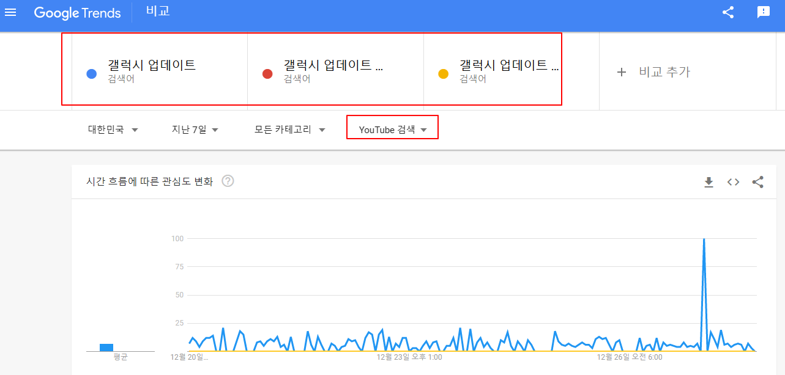Edit the third yellow search term
Image resolution: width=785 pixels, height=375 pixels.
tap(509, 65)
